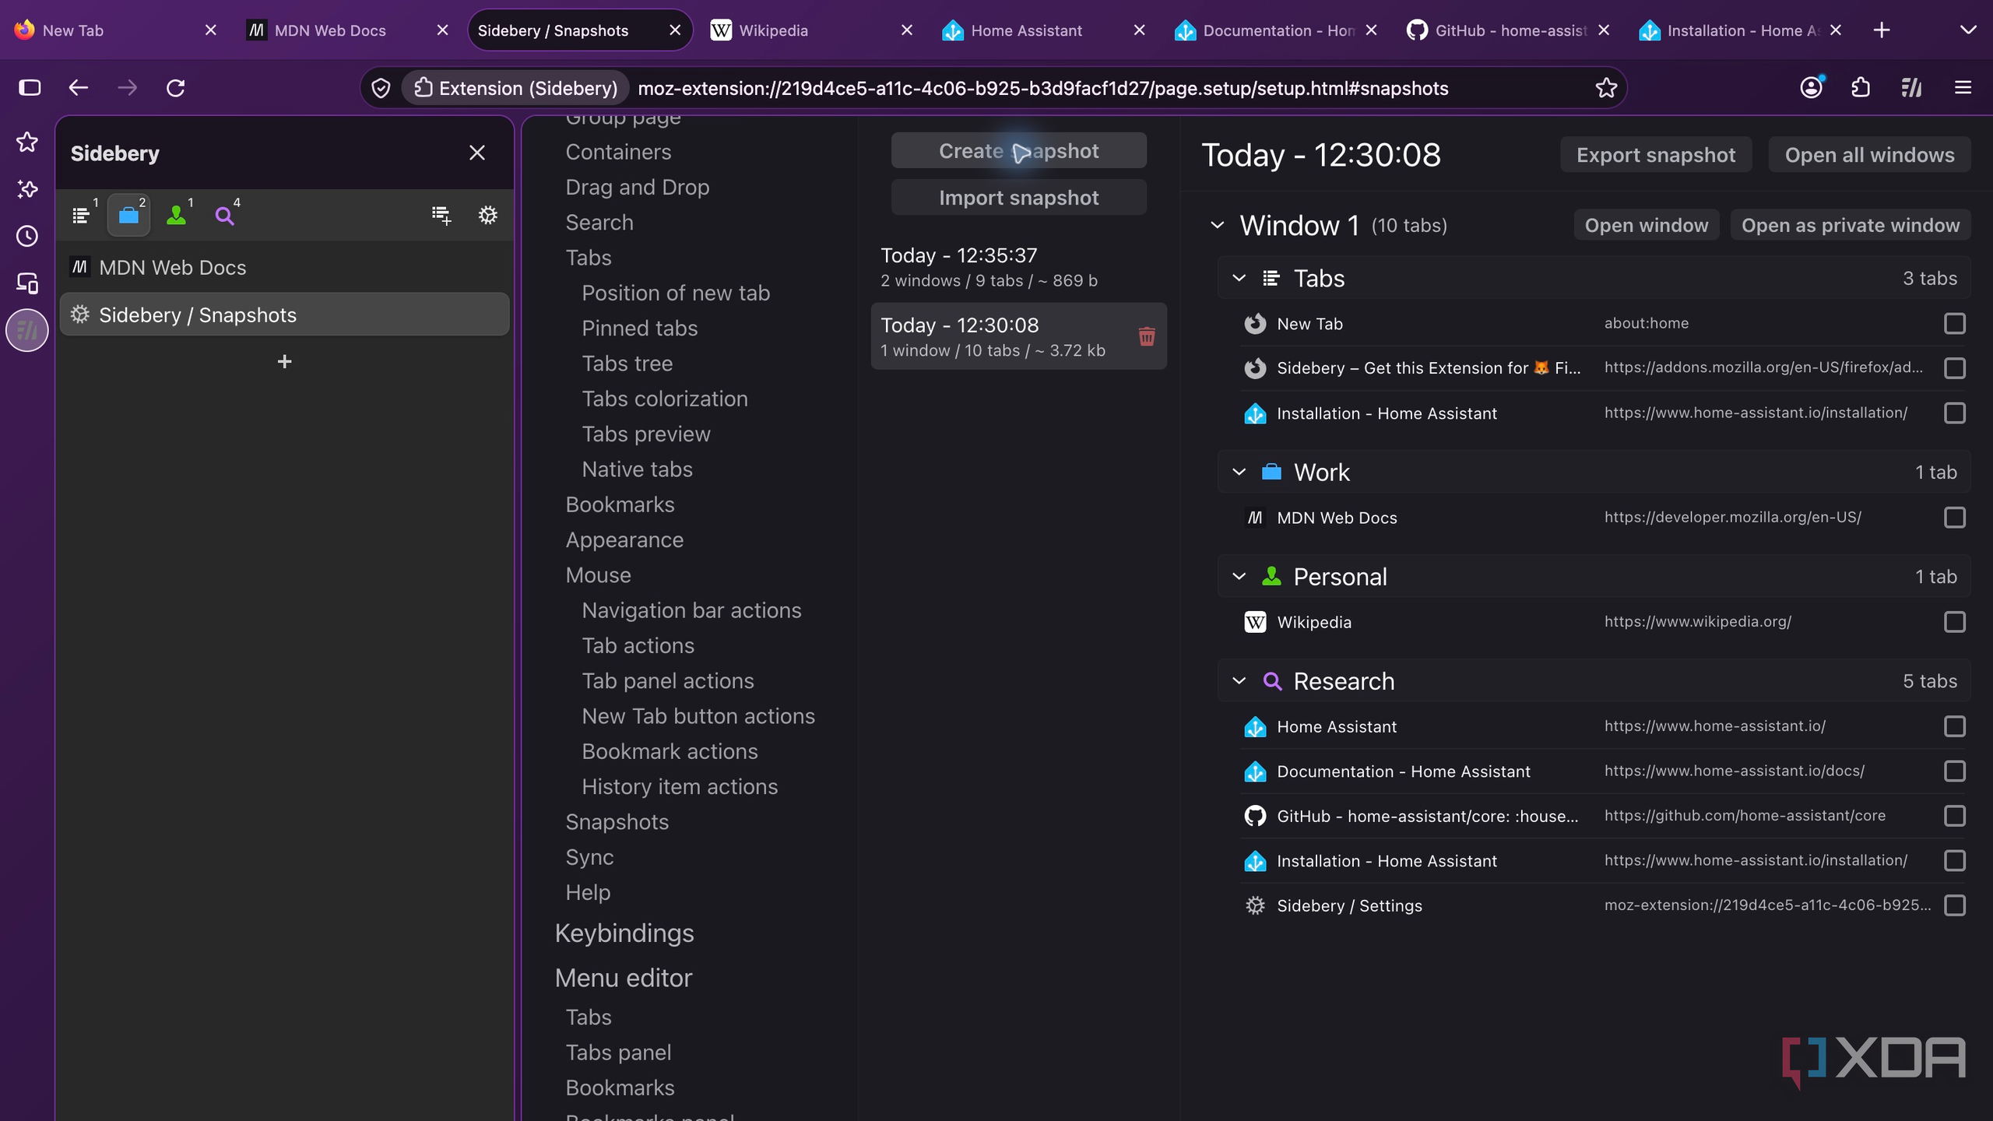Open the list all tabs dropdown arrow
Viewport: 1993px width, 1121px height.
(x=1967, y=30)
